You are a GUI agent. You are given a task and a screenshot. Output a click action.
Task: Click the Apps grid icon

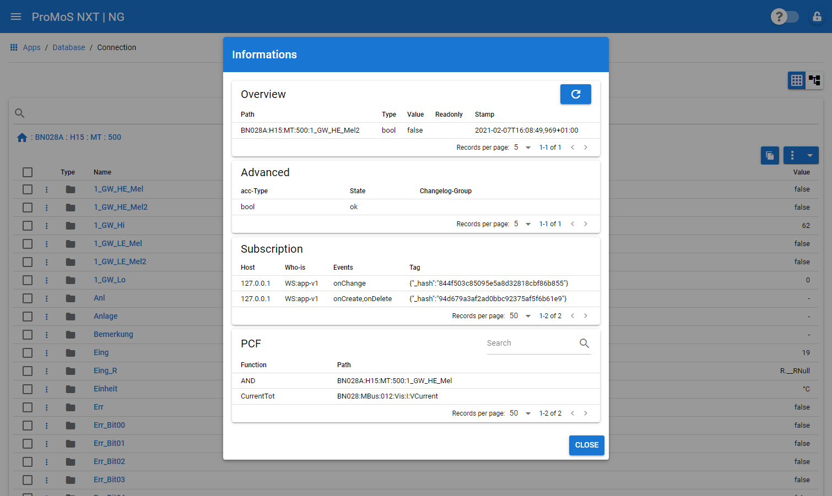point(14,47)
